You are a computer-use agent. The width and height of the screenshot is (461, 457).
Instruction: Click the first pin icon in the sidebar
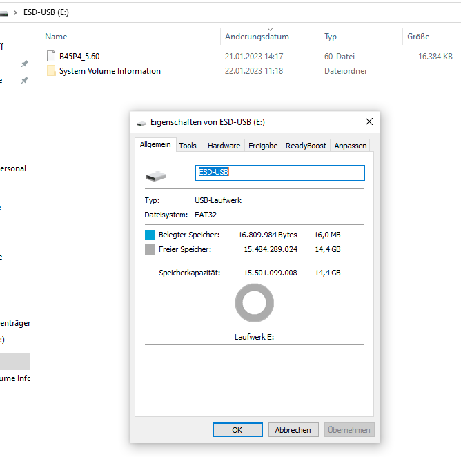point(25,64)
